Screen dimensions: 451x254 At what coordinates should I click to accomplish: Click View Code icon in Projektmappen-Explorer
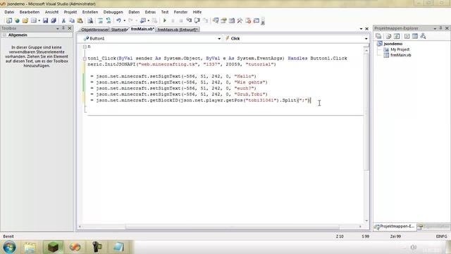click(407, 36)
